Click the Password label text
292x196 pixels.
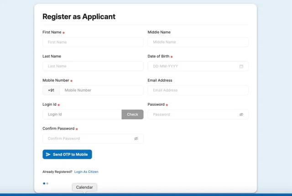156,104
